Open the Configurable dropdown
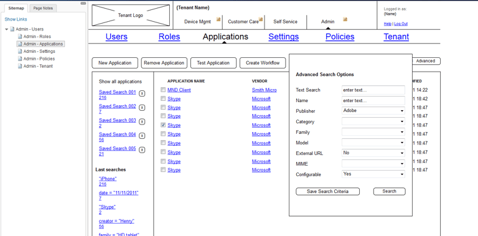This screenshot has width=478, height=236. click(x=373, y=174)
